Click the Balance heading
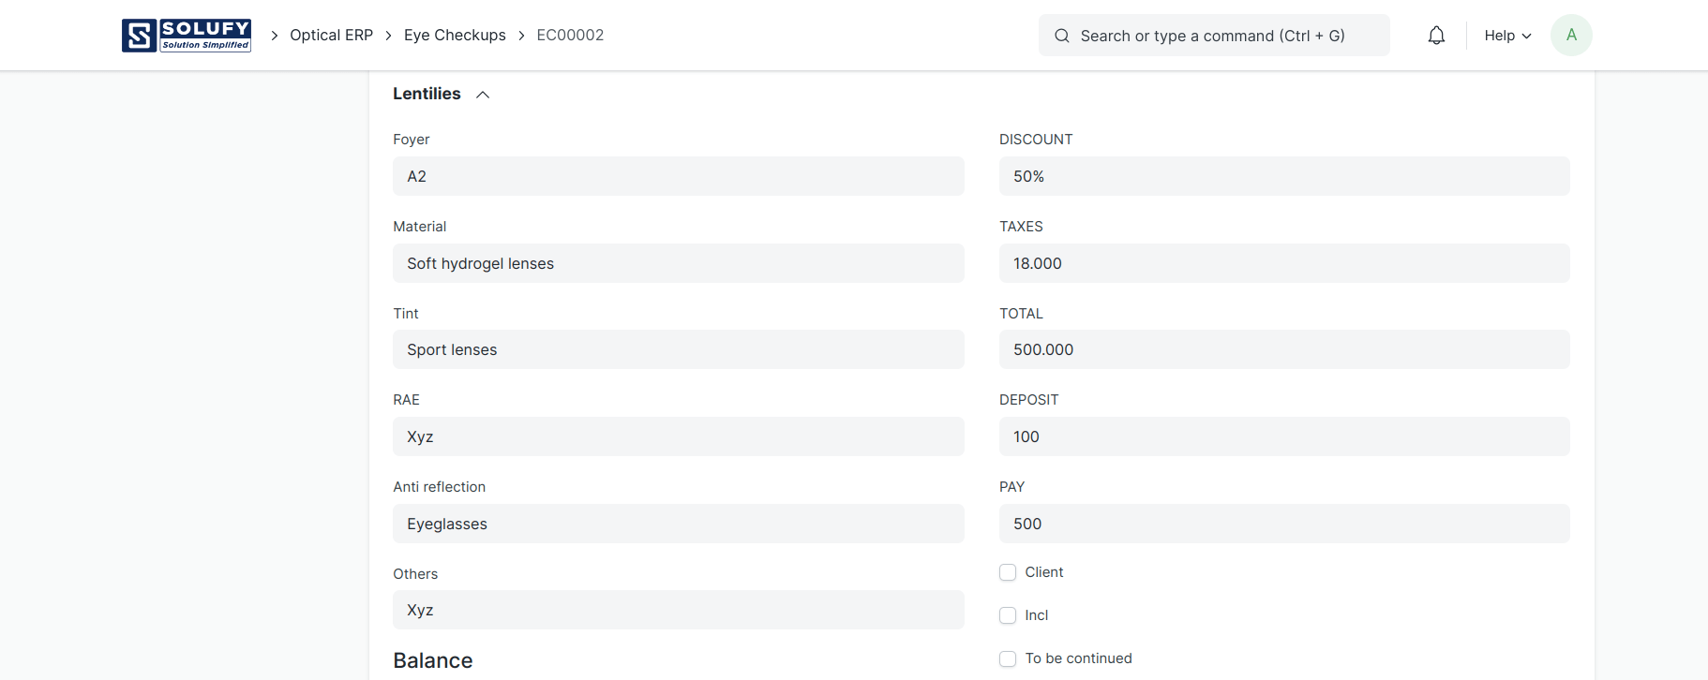The width and height of the screenshot is (1708, 680). [432, 660]
